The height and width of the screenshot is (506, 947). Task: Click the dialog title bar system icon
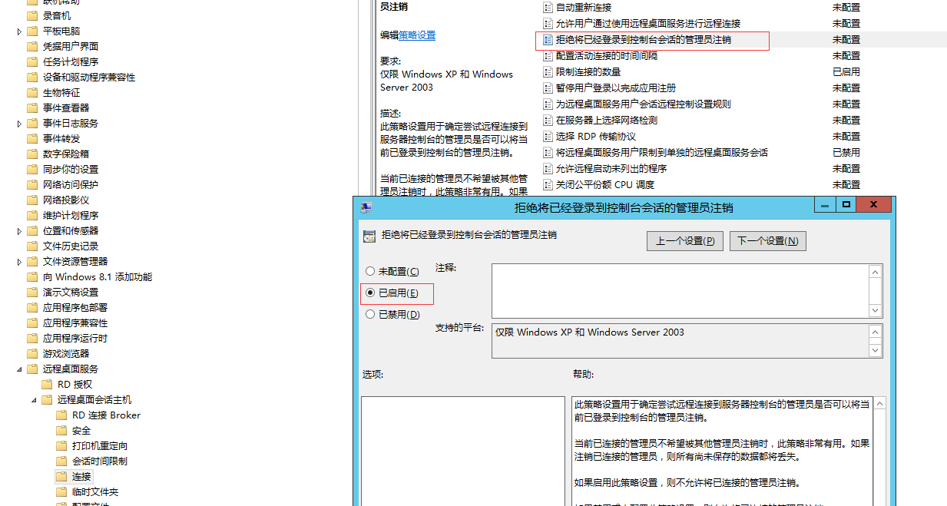pos(366,207)
